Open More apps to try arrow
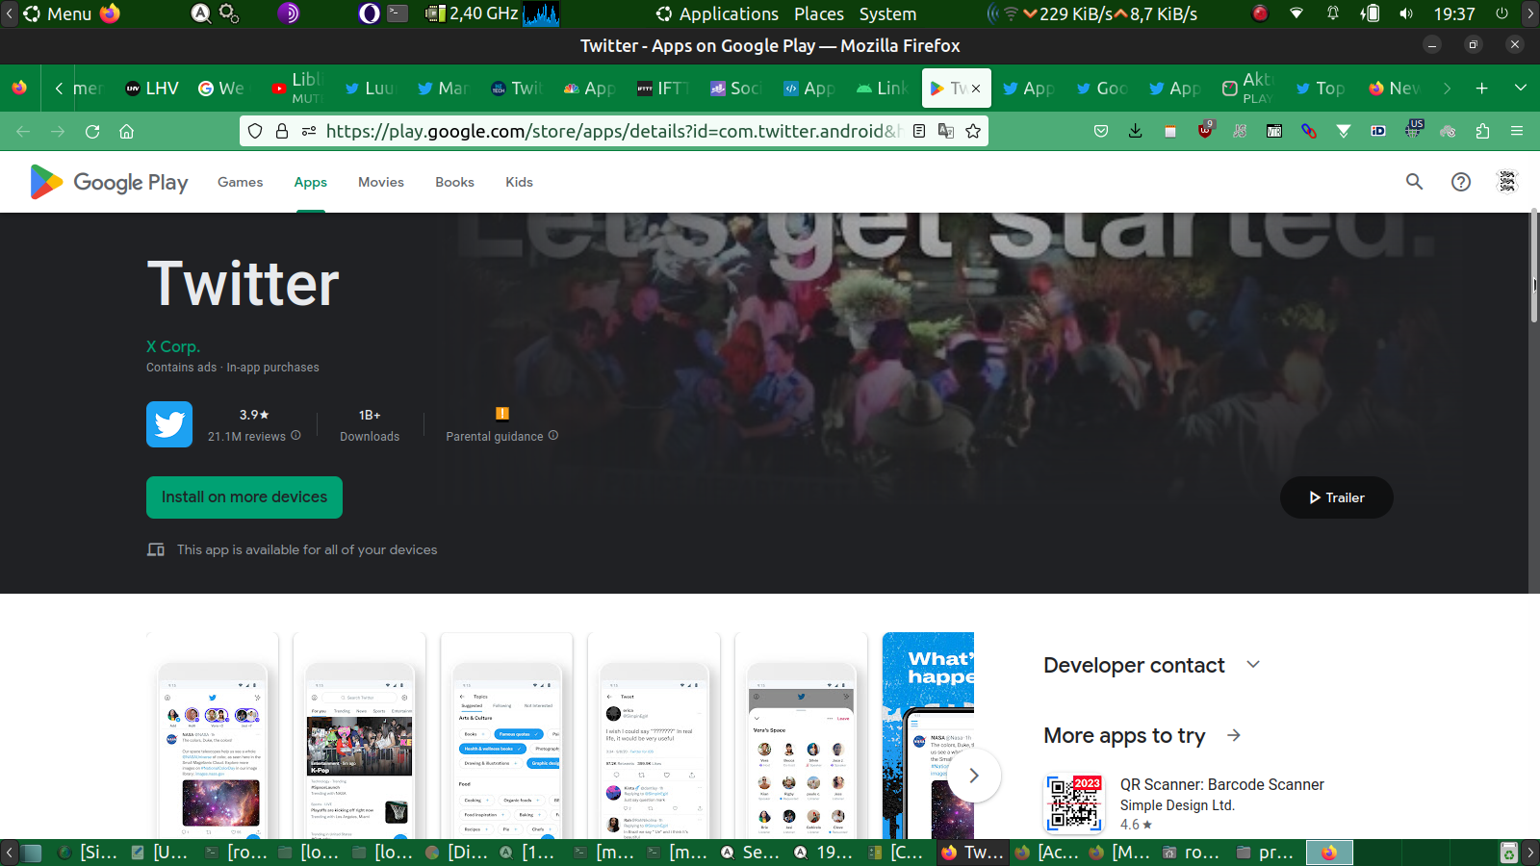Screen dimensions: 1540x866 click(x=1234, y=735)
